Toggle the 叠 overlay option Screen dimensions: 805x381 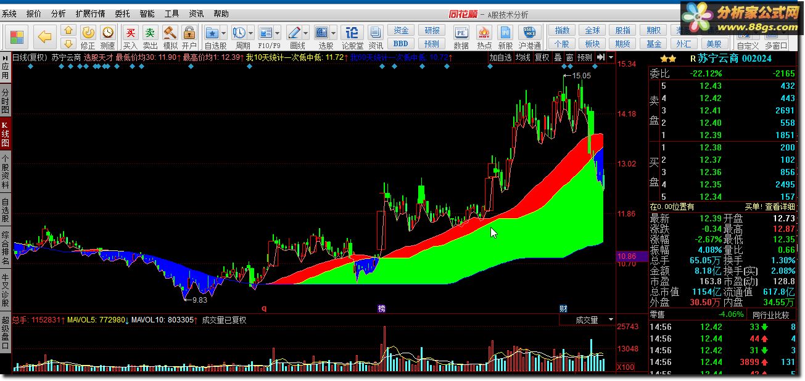(558, 57)
